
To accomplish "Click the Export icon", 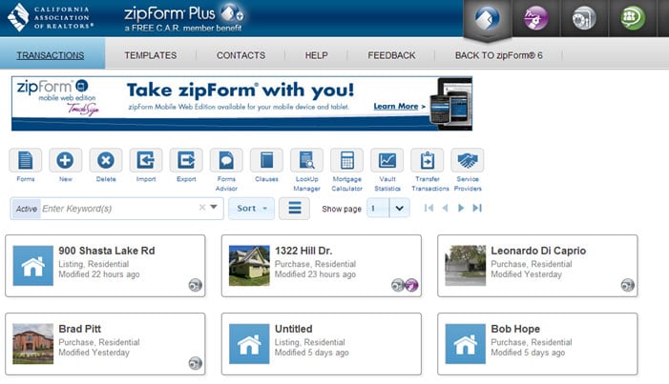I will [186, 160].
